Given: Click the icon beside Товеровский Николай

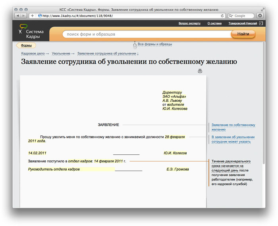Looking at the screenshot, I should coord(261,23).
